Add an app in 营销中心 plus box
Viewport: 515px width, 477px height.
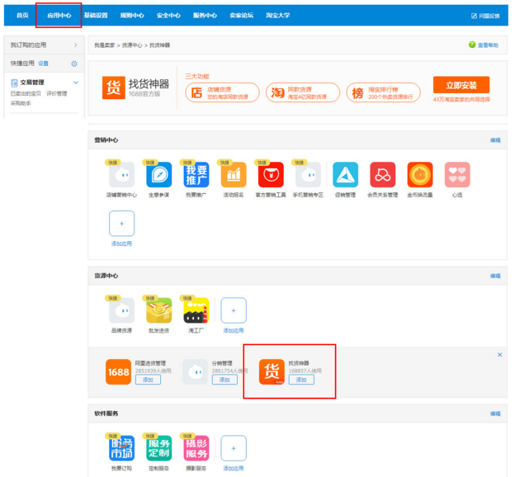pos(121,224)
